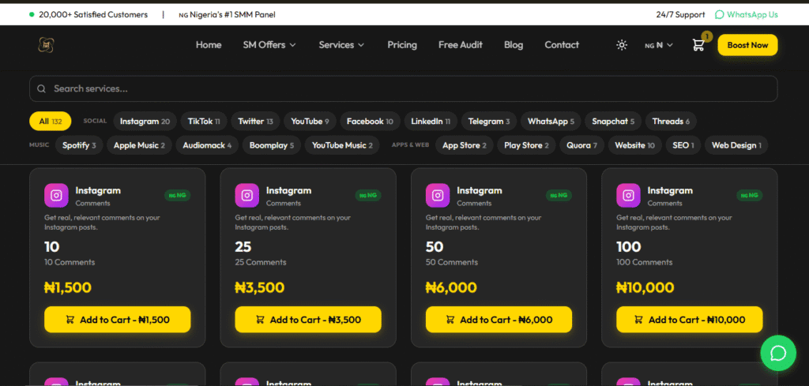Go to the Home page
Viewport: 809px width, 386px height.
click(x=209, y=45)
